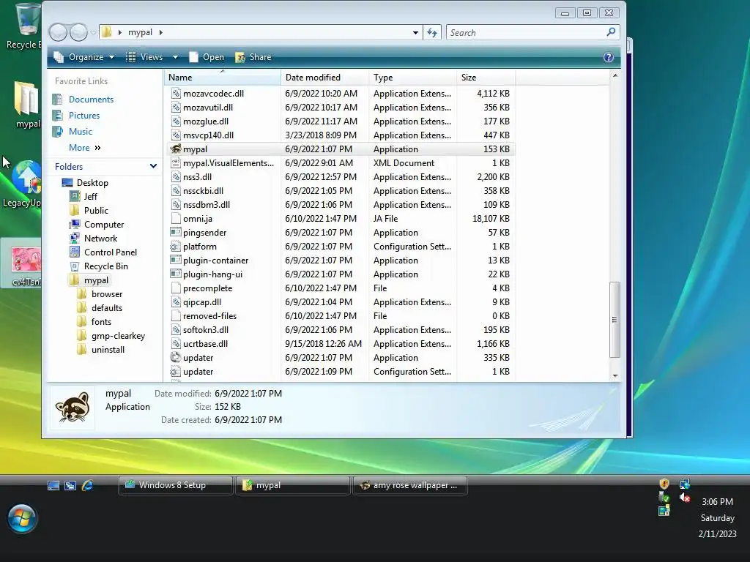Open the Views dropdown arrow

pos(175,57)
